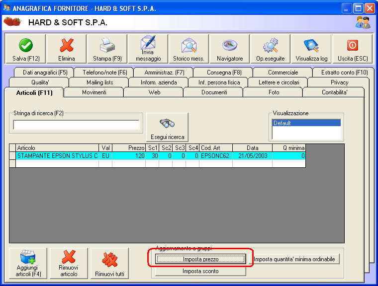This screenshot has height=286, width=378.
Task: Open the Movimenti tab
Action: click(94, 92)
